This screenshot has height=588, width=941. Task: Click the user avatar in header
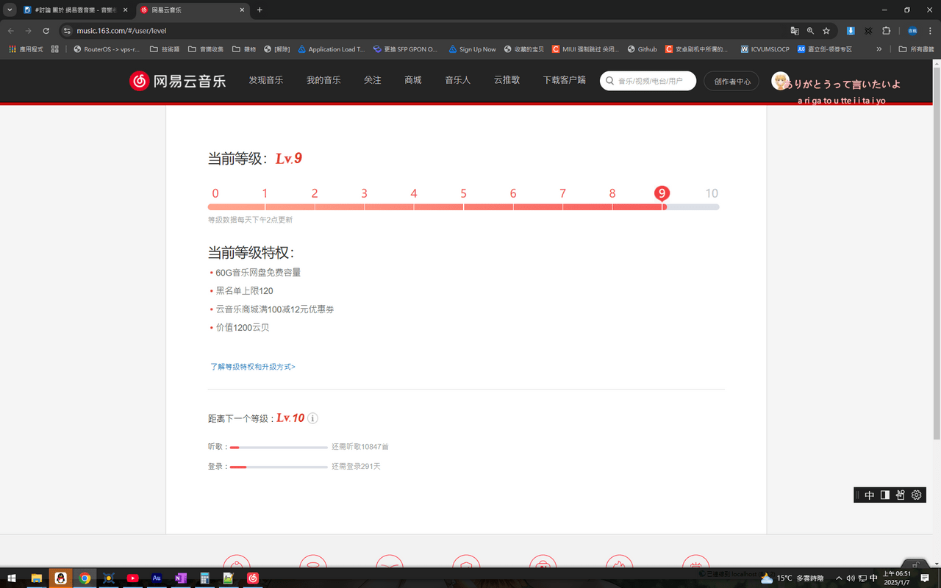coord(780,81)
